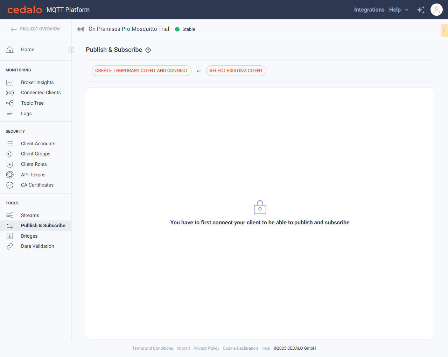The height and width of the screenshot is (357, 448).
Task: Click the API Tokens ring icon
Action: pos(10,175)
